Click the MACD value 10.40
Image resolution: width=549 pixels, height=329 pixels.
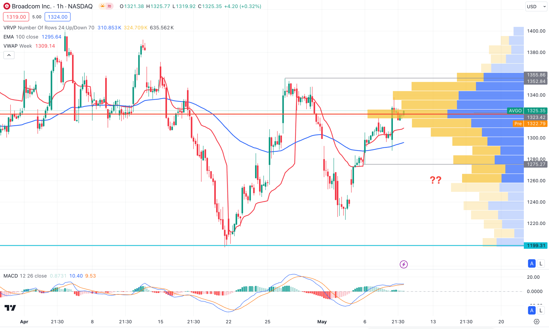76,276
